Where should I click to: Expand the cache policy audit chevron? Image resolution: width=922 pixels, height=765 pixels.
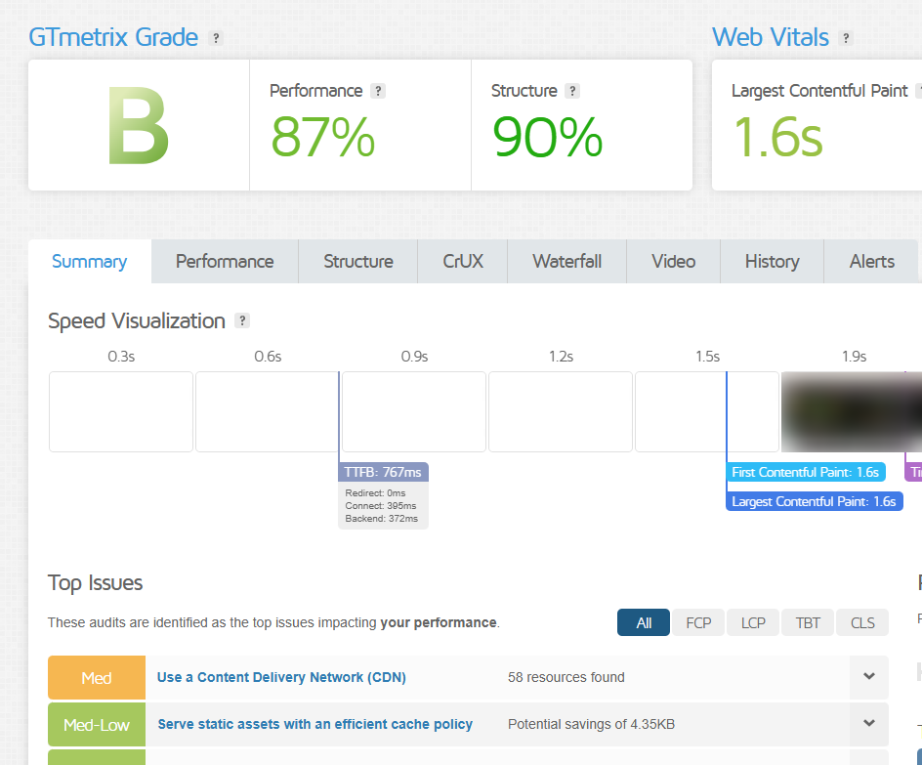[868, 724]
